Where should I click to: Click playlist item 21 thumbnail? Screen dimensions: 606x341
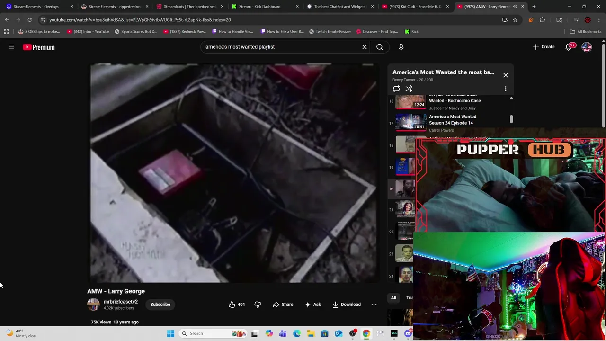[405, 209]
